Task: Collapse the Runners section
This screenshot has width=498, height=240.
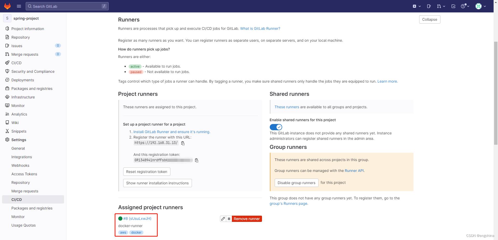Action: point(430,19)
